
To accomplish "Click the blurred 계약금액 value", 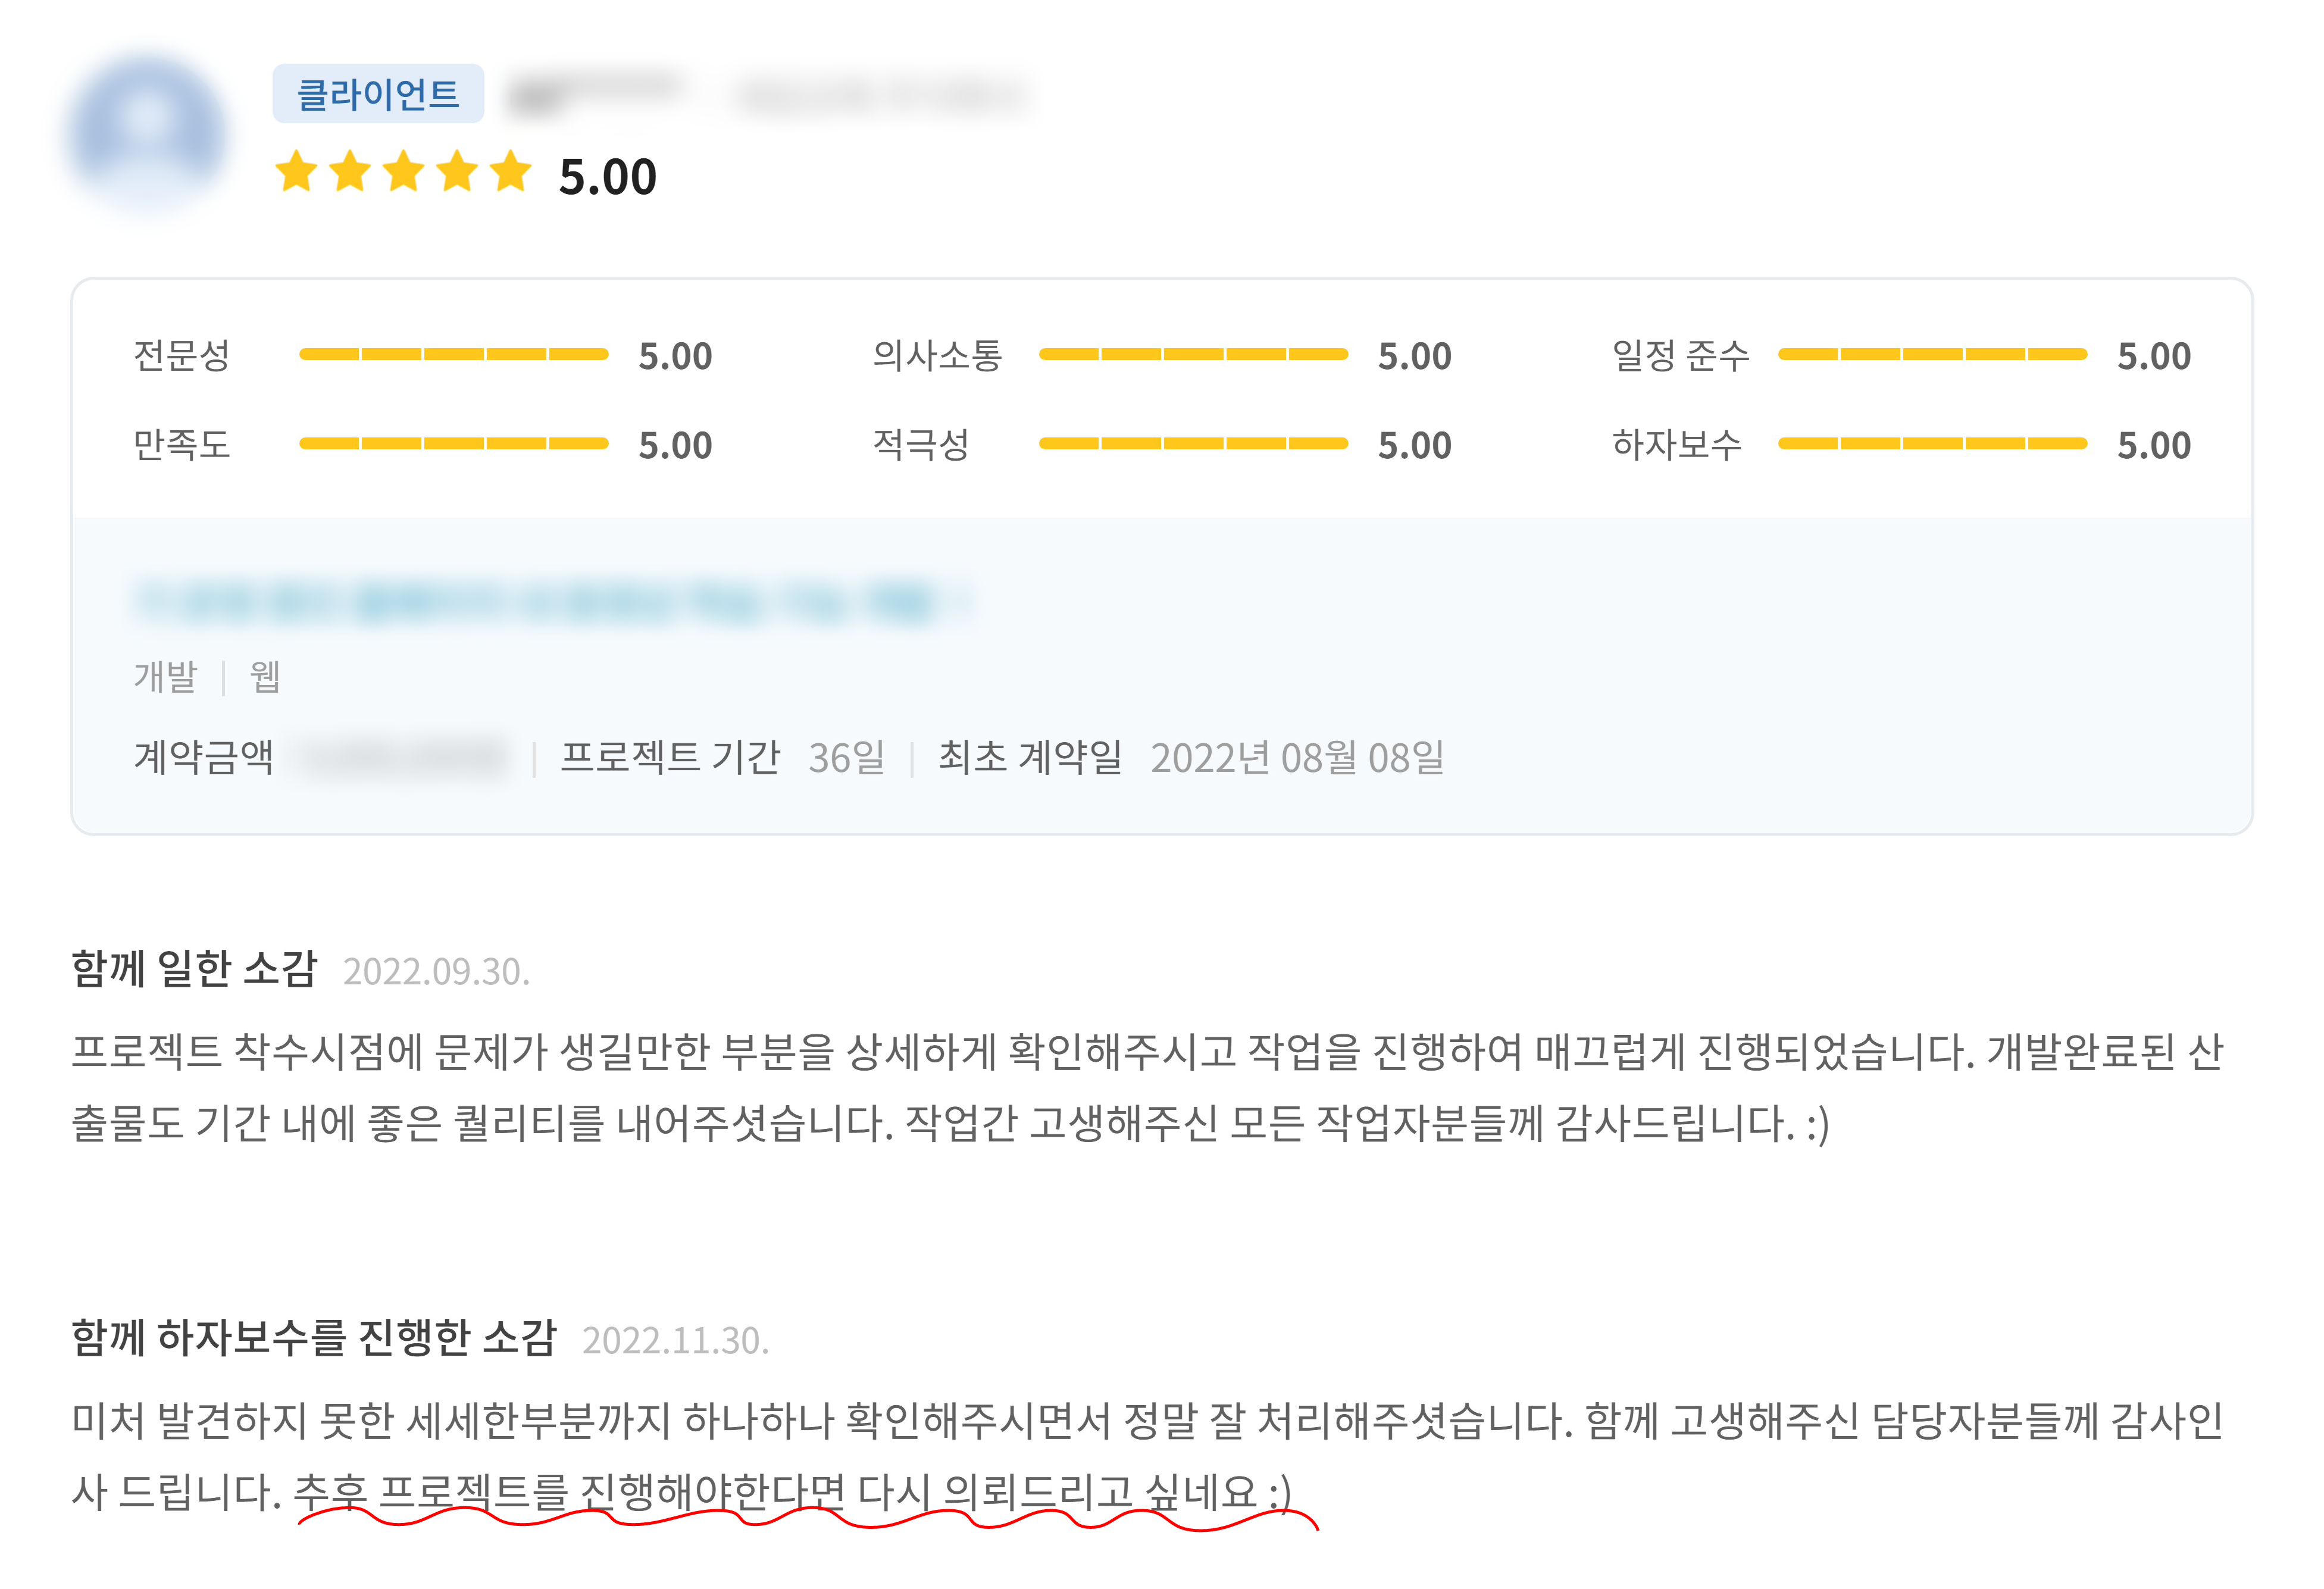I will [x=404, y=758].
